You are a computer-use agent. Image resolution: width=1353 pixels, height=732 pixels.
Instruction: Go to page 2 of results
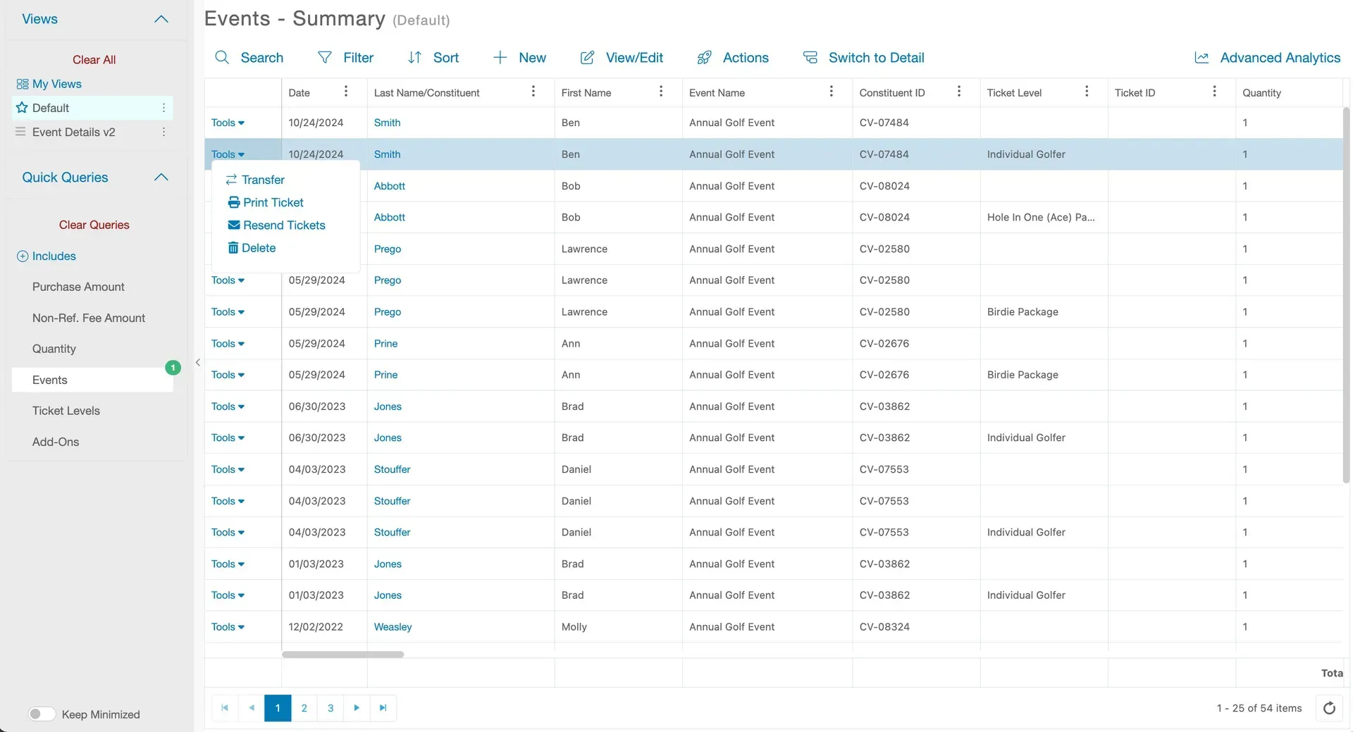(304, 708)
